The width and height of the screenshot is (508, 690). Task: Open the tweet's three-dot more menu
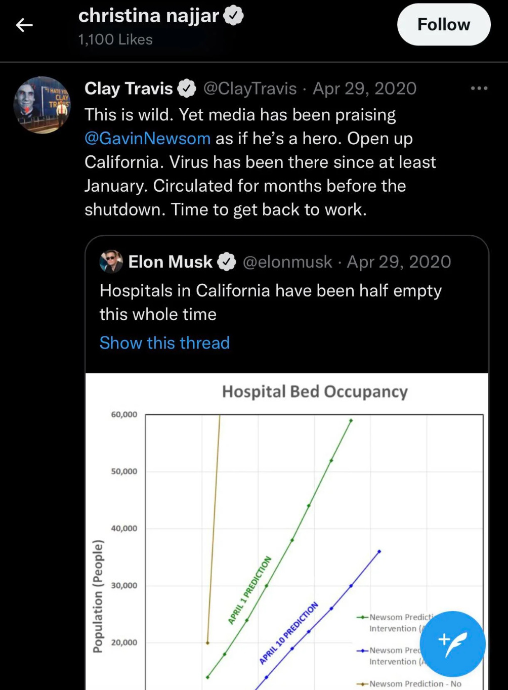click(479, 89)
